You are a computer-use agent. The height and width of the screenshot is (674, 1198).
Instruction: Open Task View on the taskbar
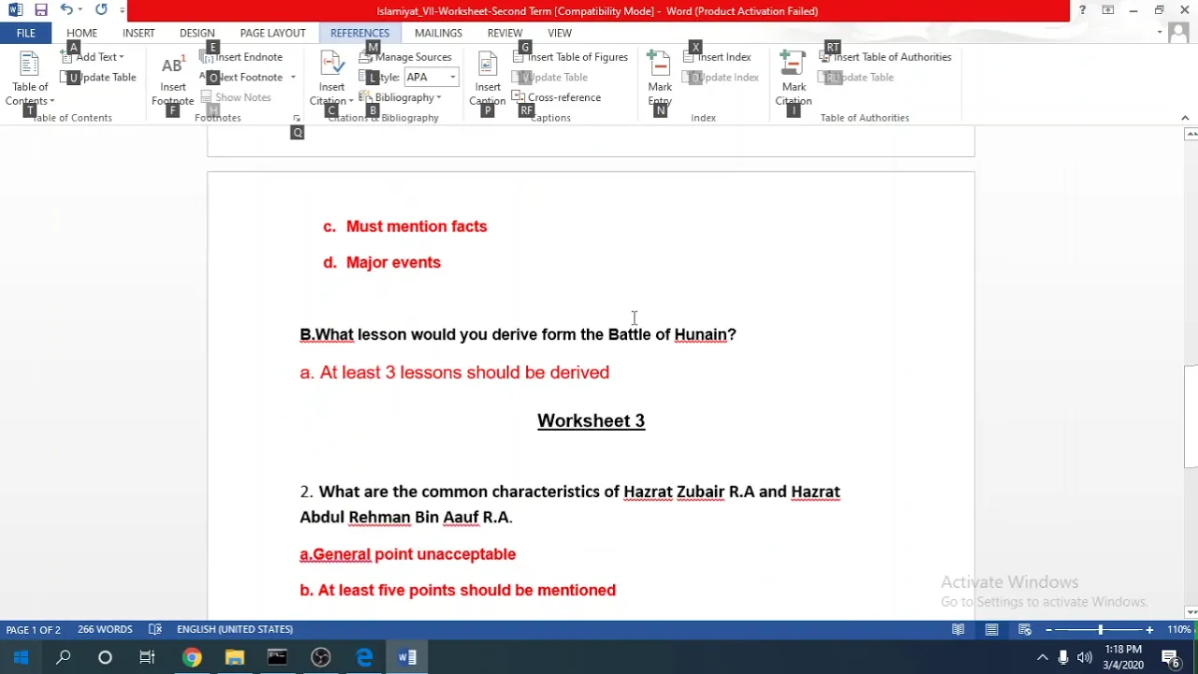point(147,657)
